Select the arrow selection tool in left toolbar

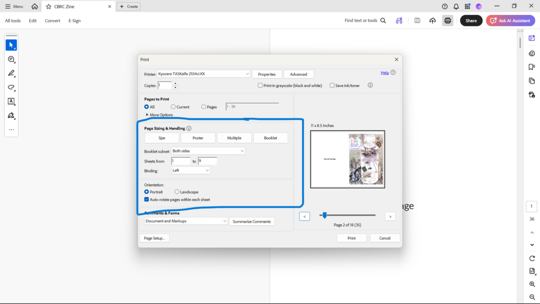tap(11, 45)
